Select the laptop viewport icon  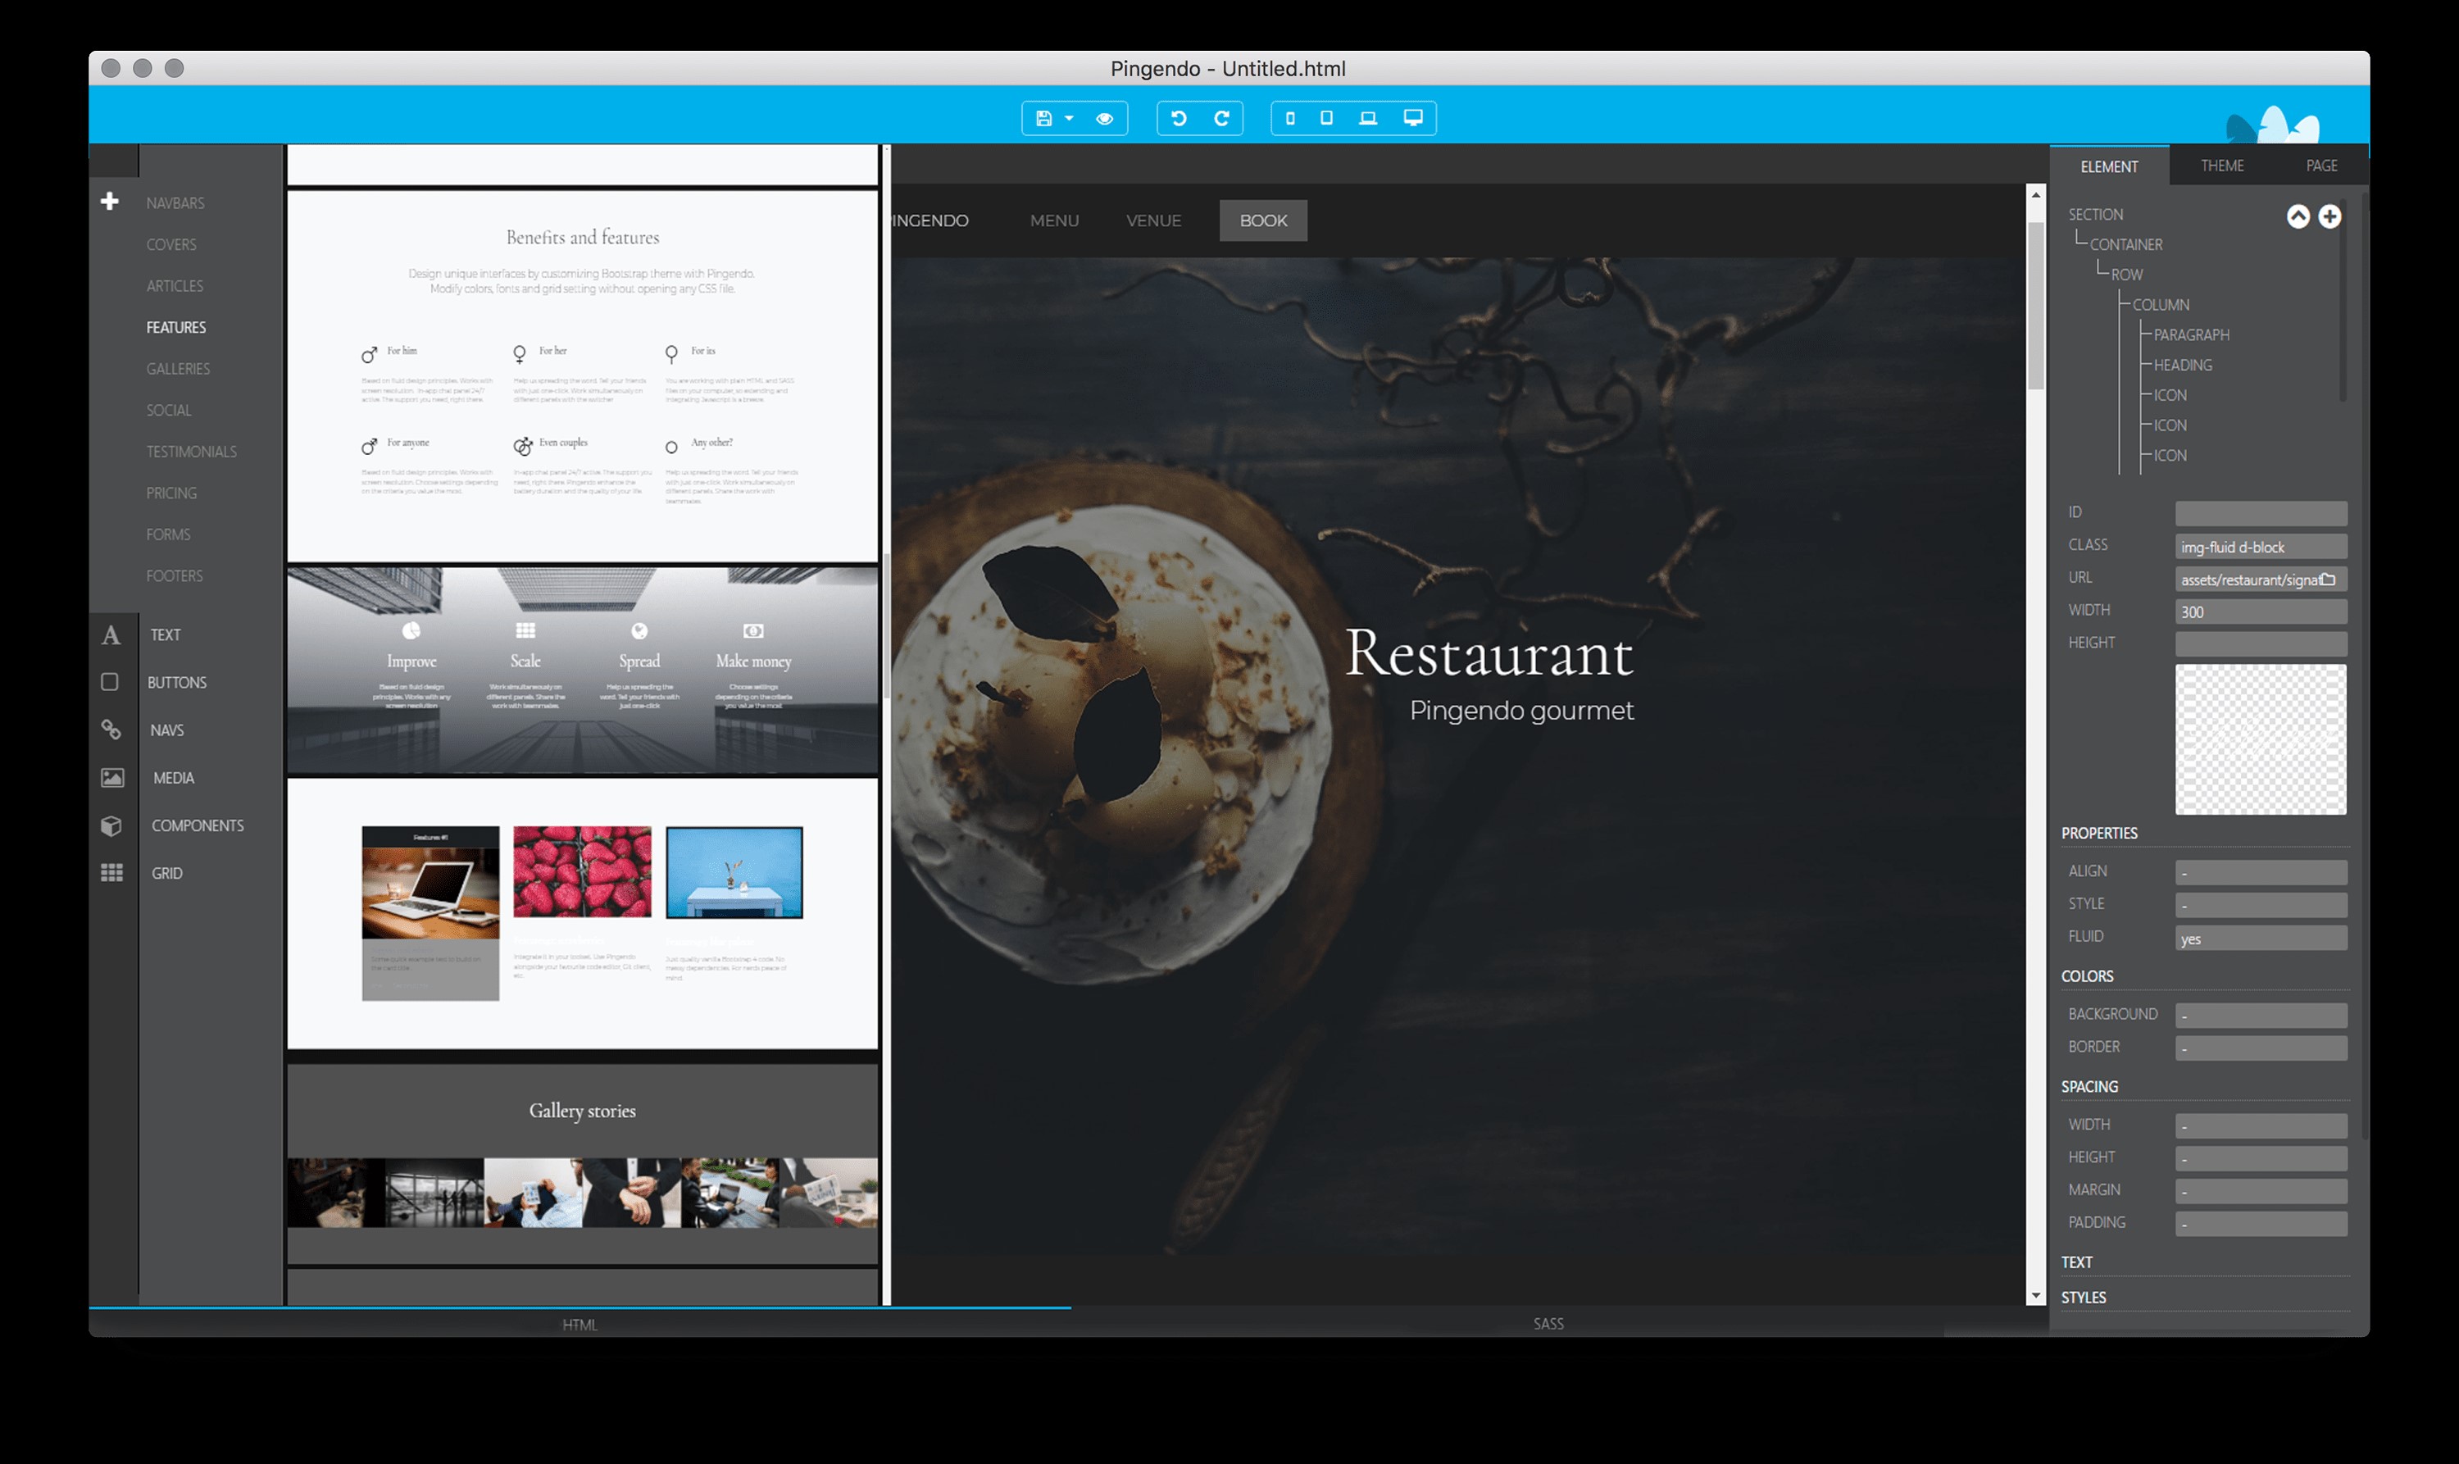1368,118
